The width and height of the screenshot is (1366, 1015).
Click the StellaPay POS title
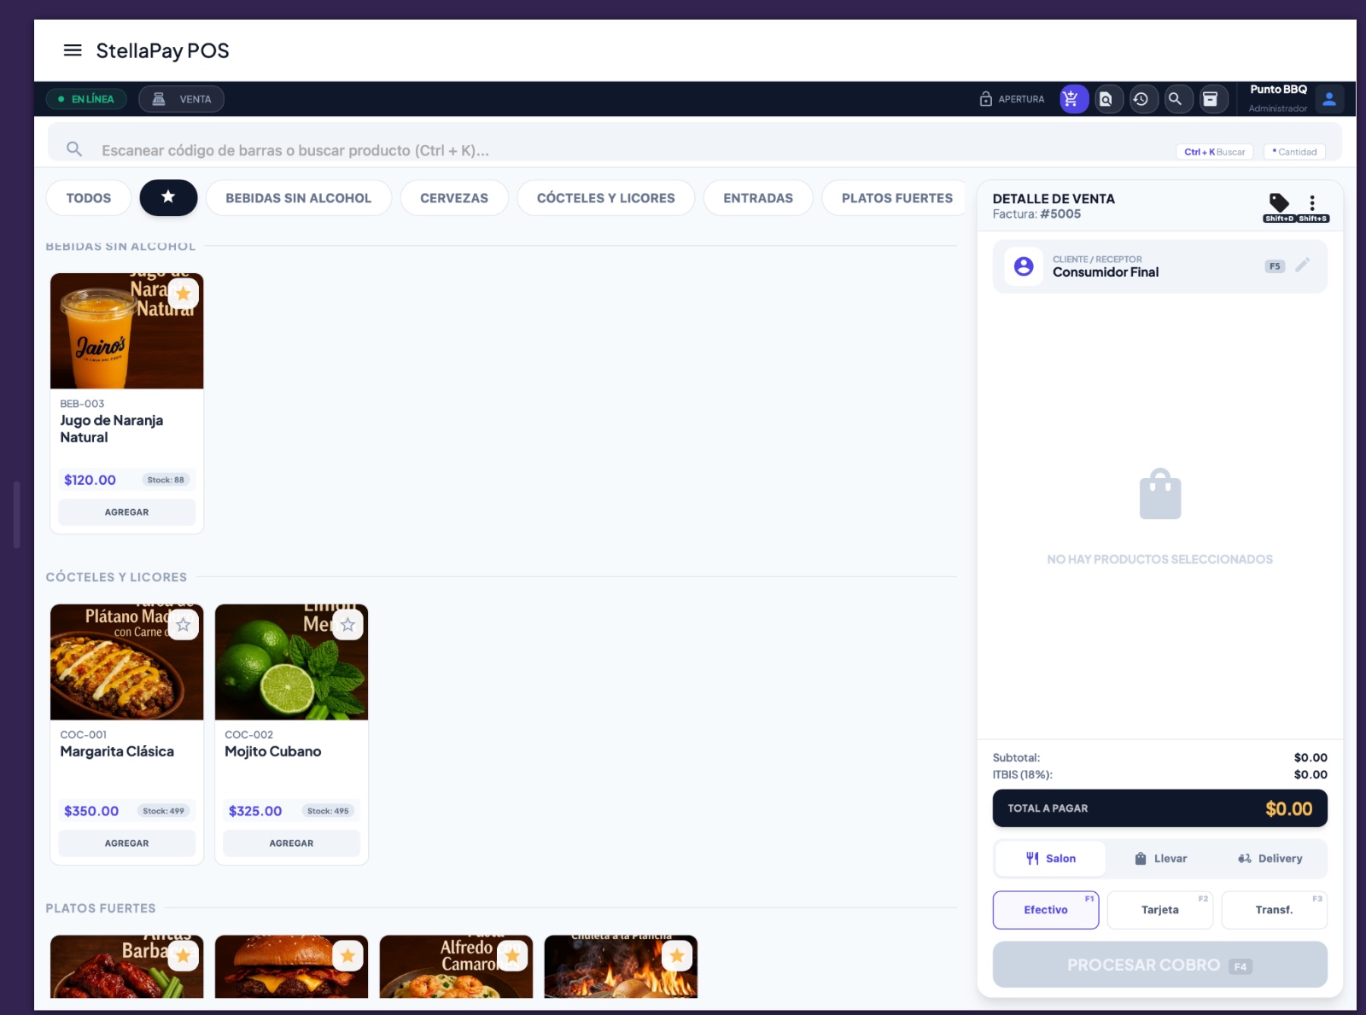(x=162, y=51)
